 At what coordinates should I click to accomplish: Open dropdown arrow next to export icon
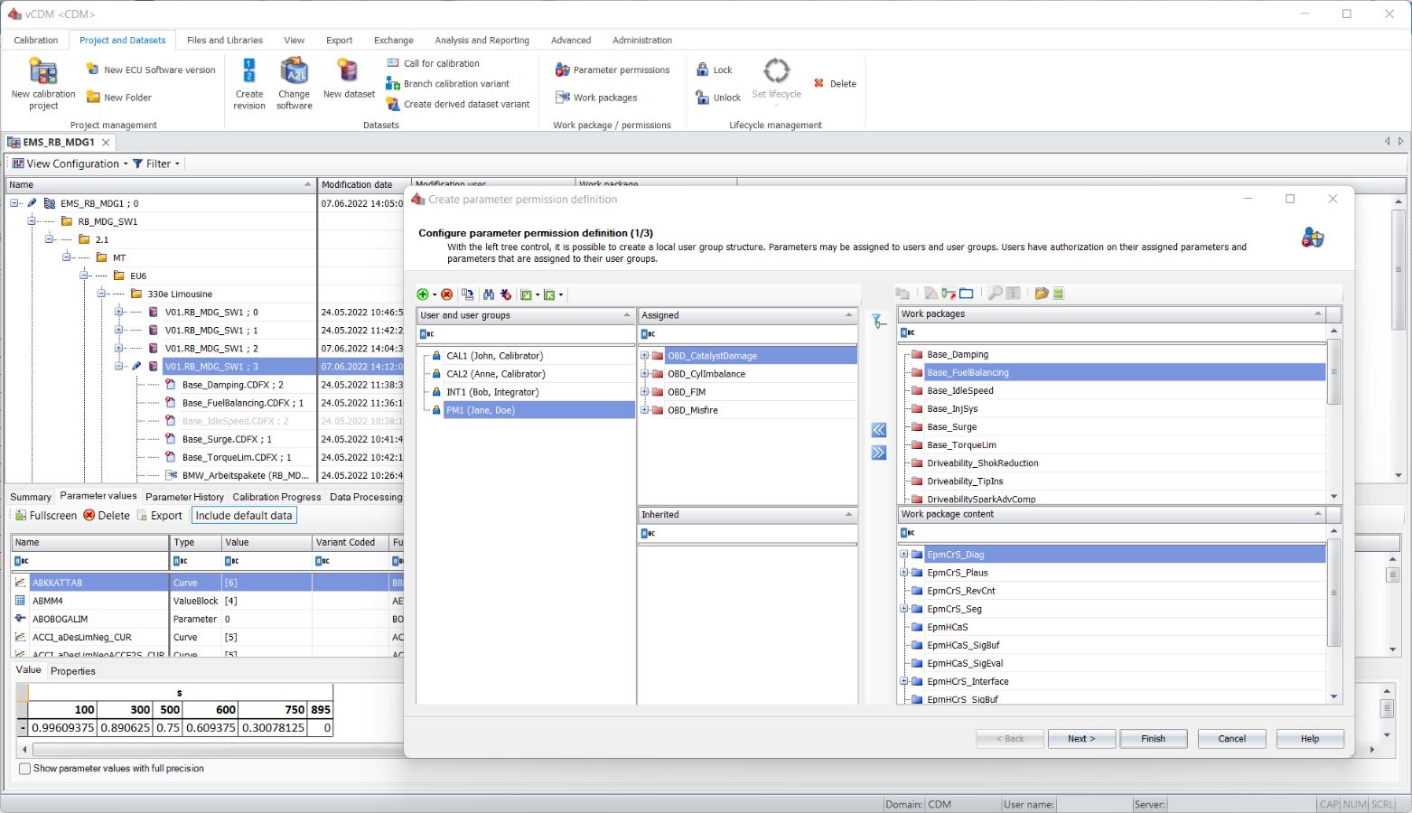(x=538, y=295)
